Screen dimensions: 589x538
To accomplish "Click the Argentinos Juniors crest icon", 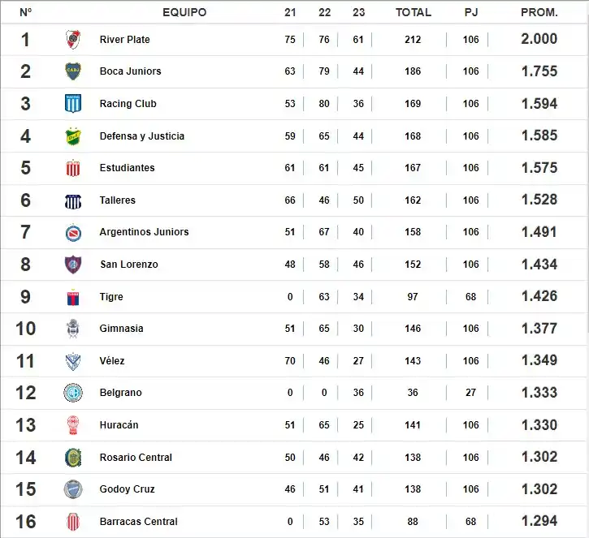I will (73, 232).
